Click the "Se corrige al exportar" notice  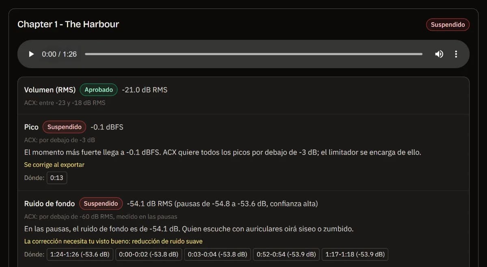point(54,165)
